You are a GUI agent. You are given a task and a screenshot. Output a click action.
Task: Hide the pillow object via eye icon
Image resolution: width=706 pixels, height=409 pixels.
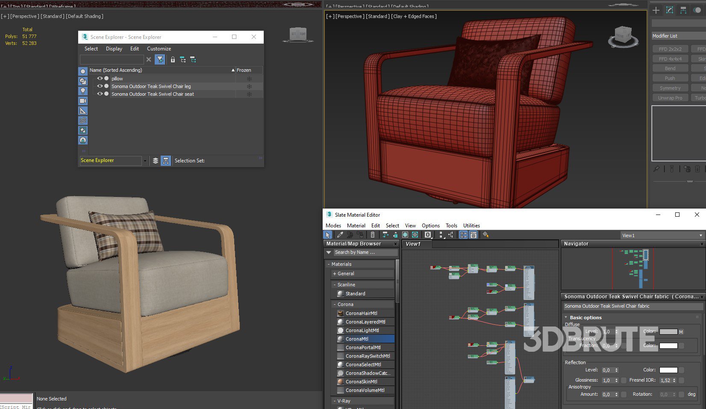click(100, 79)
